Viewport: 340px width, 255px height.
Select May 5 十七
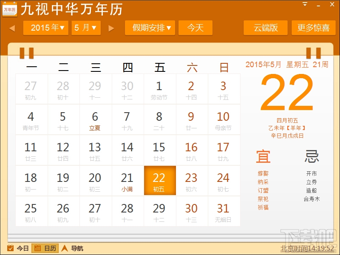tap(63, 120)
